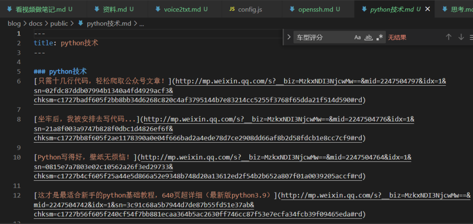Click the 无结果 no-results label
The width and height of the screenshot is (473, 224).
coord(397,37)
